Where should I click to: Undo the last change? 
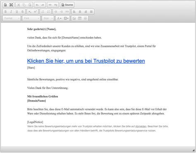[x=37, y=5]
